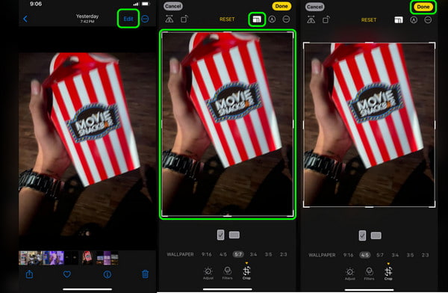
Task: Grab top-left crop corner in right screen
Action: coord(305,44)
